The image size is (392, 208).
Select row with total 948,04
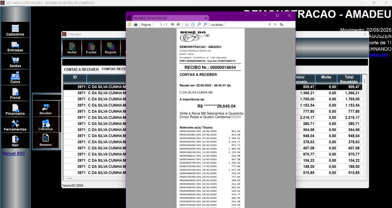[x=212, y=136]
